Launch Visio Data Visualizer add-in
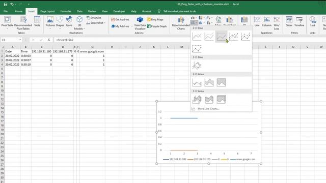 [140, 23]
